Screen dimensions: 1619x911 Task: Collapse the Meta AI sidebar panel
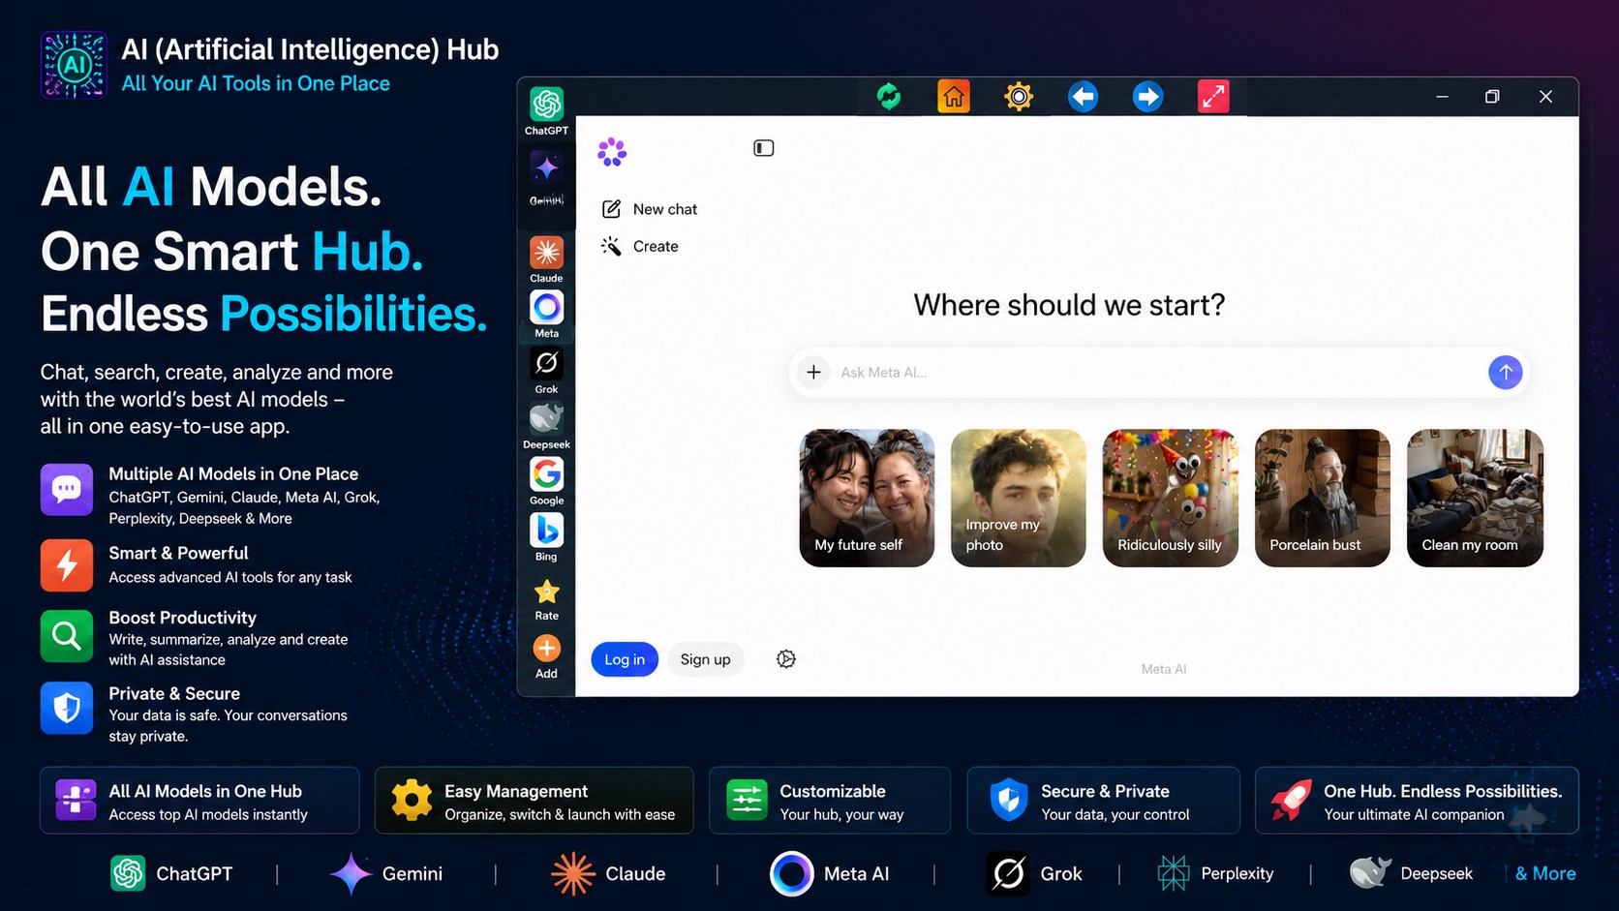[x=764, y=148]
